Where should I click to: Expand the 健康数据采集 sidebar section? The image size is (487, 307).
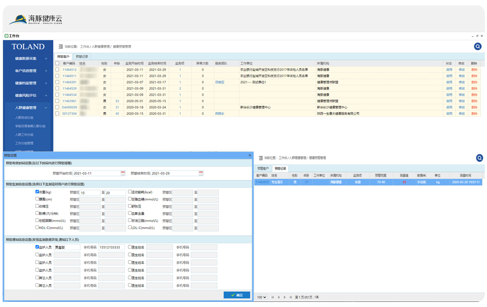[x=46, y=58]
